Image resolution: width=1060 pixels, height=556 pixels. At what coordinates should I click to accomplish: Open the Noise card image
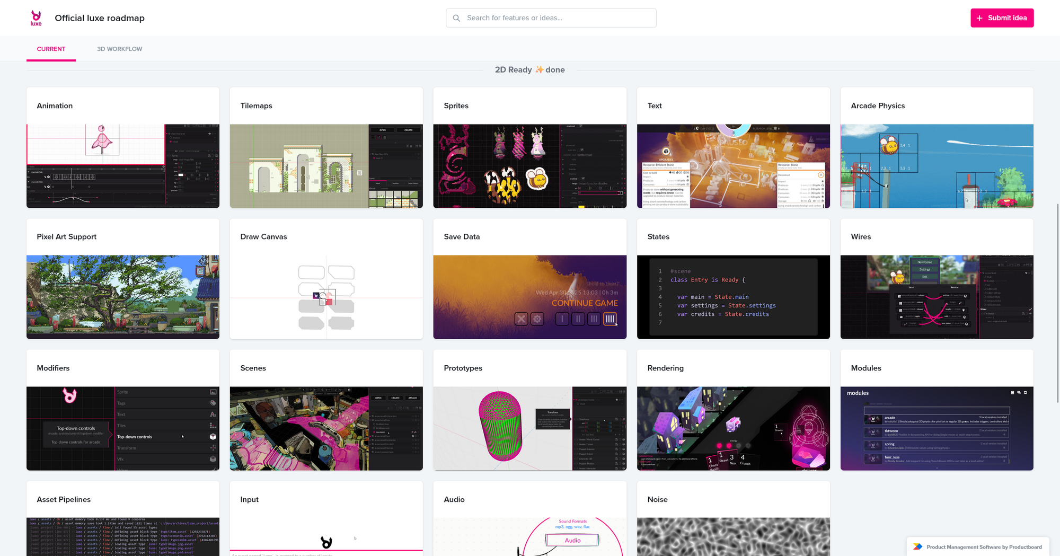coord(734,537)
